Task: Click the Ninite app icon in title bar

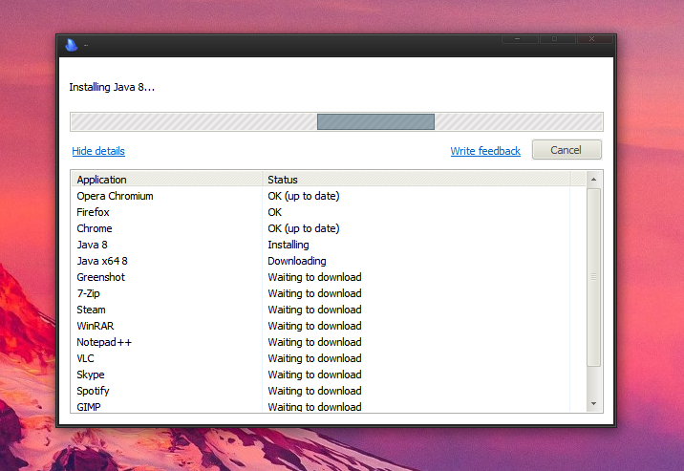Action: (x=71, y=45)
